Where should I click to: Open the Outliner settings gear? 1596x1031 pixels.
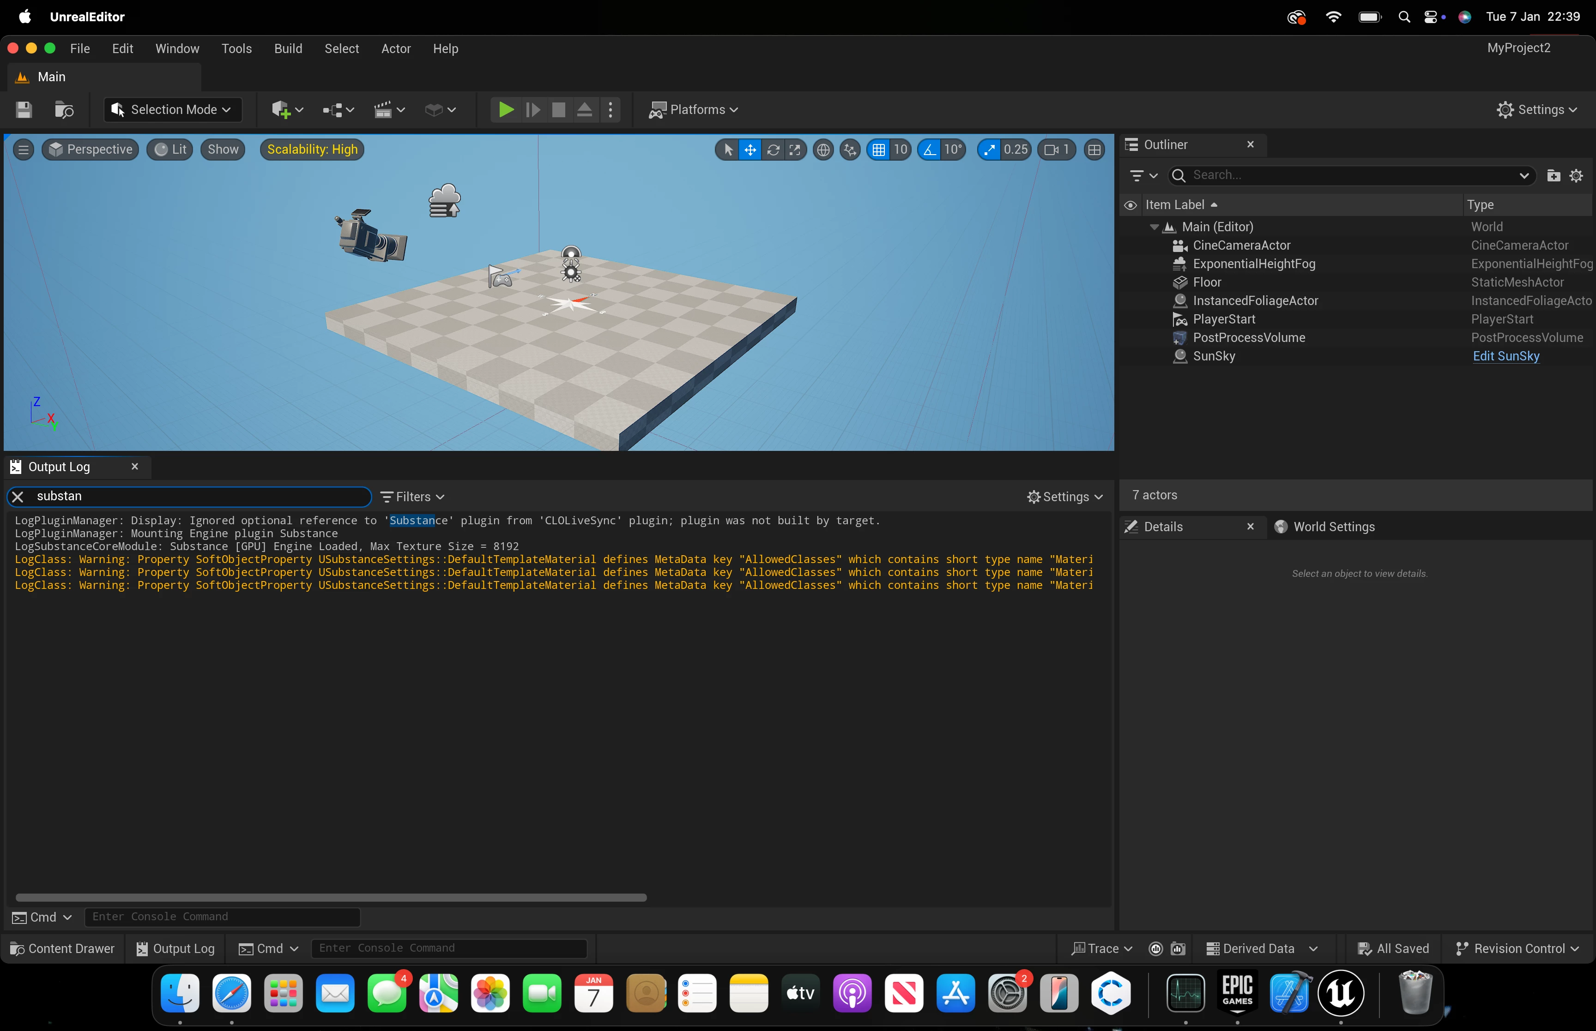[x=1576, y=175]
